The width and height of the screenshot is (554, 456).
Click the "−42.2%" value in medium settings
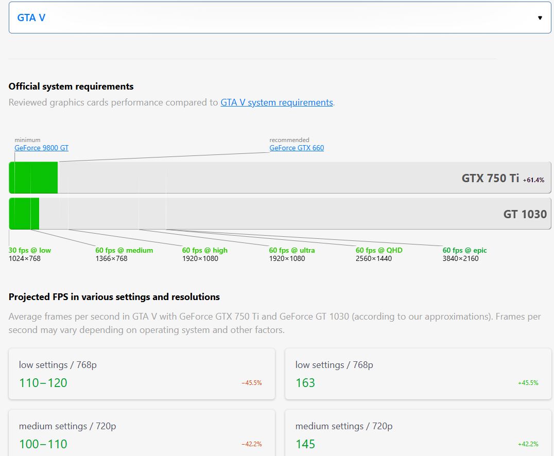coord(252,444)
